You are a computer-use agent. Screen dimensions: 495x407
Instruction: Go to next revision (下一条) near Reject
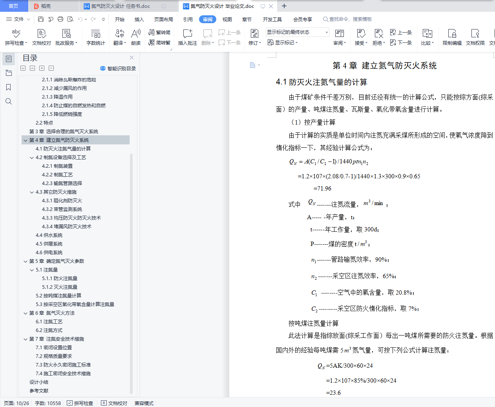[401, 42]
